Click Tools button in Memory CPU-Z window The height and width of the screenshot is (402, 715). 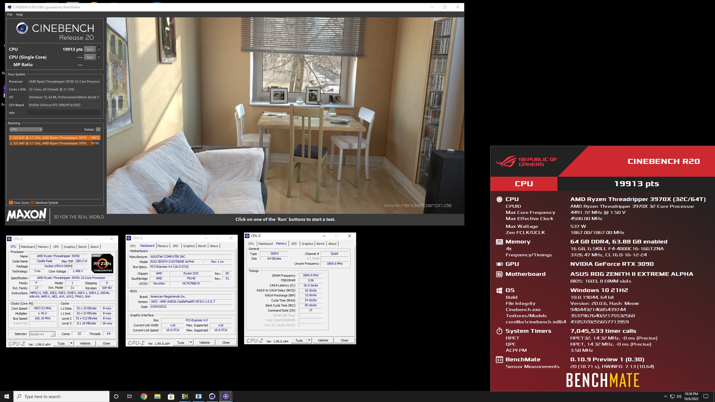[299, 341]
